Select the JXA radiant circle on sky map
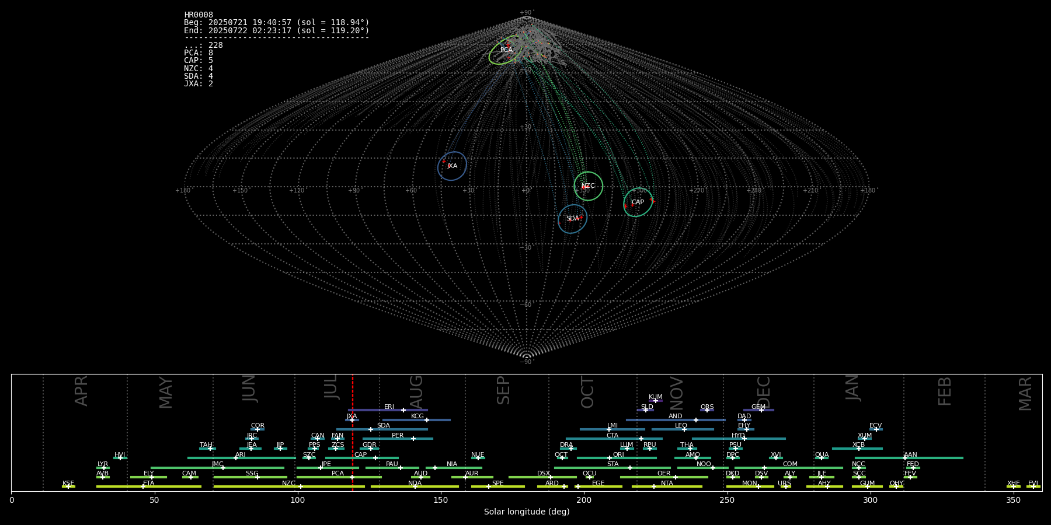 [452, 166]
